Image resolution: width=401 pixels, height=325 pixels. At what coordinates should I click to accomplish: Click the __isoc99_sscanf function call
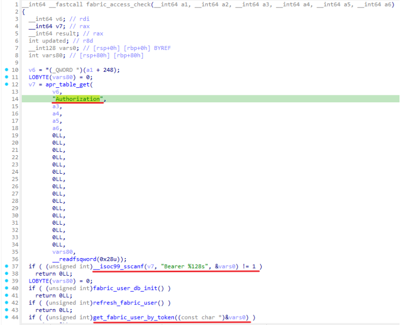(x=119, y=267)
